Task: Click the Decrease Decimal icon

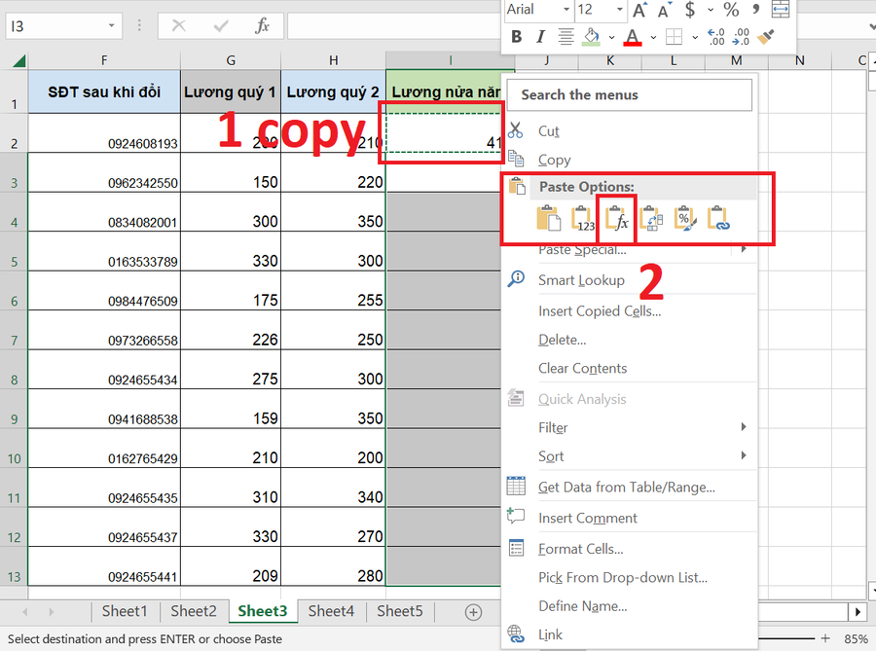Action: coord(741,37)
